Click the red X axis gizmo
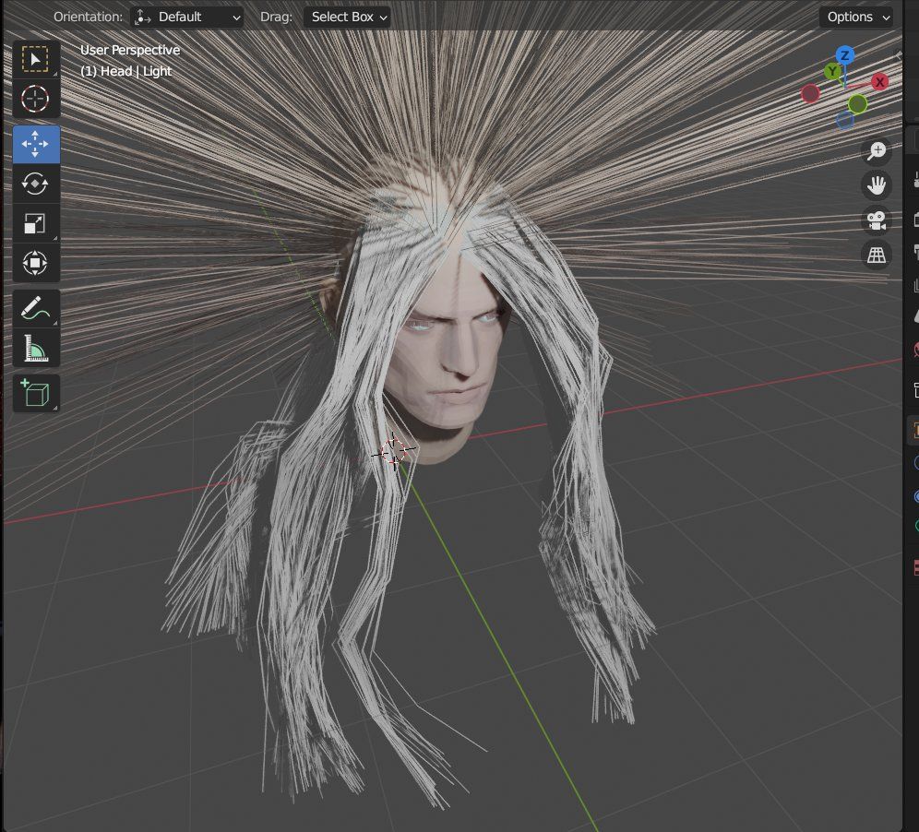Viewport: 919px width, 832px height. [879, 82]
